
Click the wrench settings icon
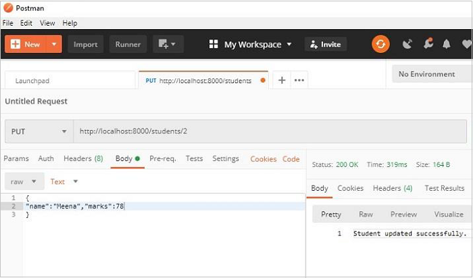[427, 44]
